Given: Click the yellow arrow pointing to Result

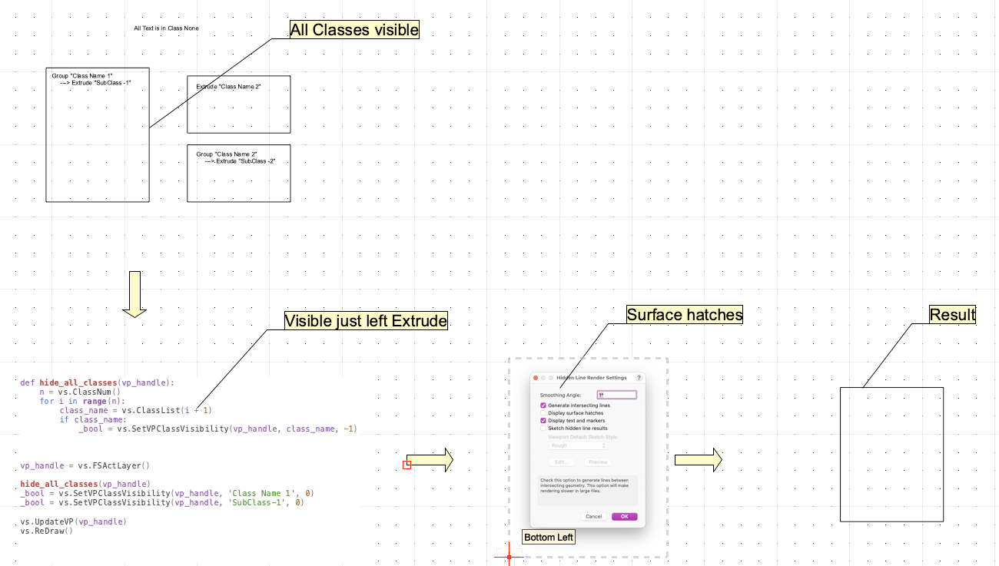Looking at the screenshot, I should tap(698, 460).
